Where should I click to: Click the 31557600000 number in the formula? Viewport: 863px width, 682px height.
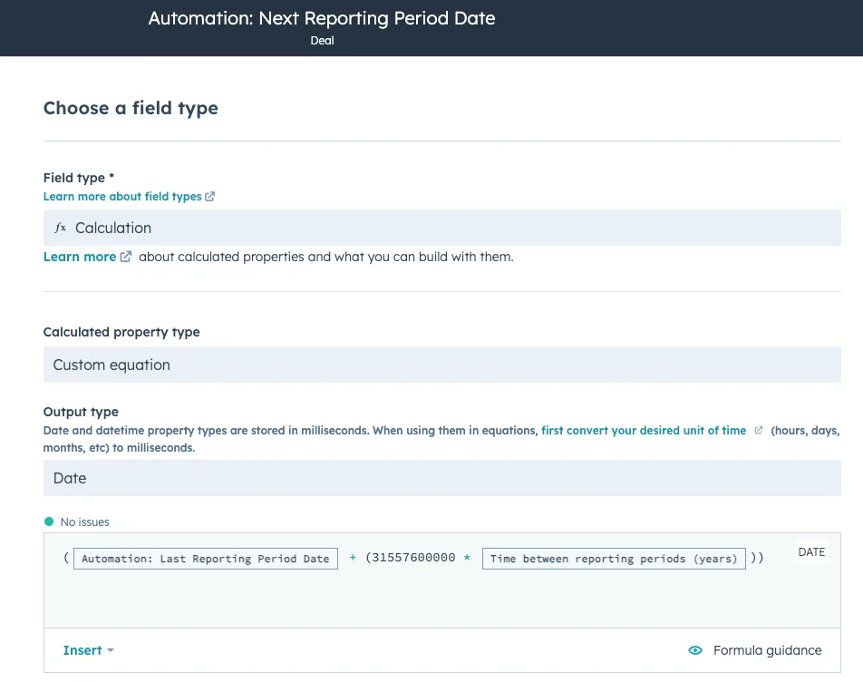coord(413,558)
